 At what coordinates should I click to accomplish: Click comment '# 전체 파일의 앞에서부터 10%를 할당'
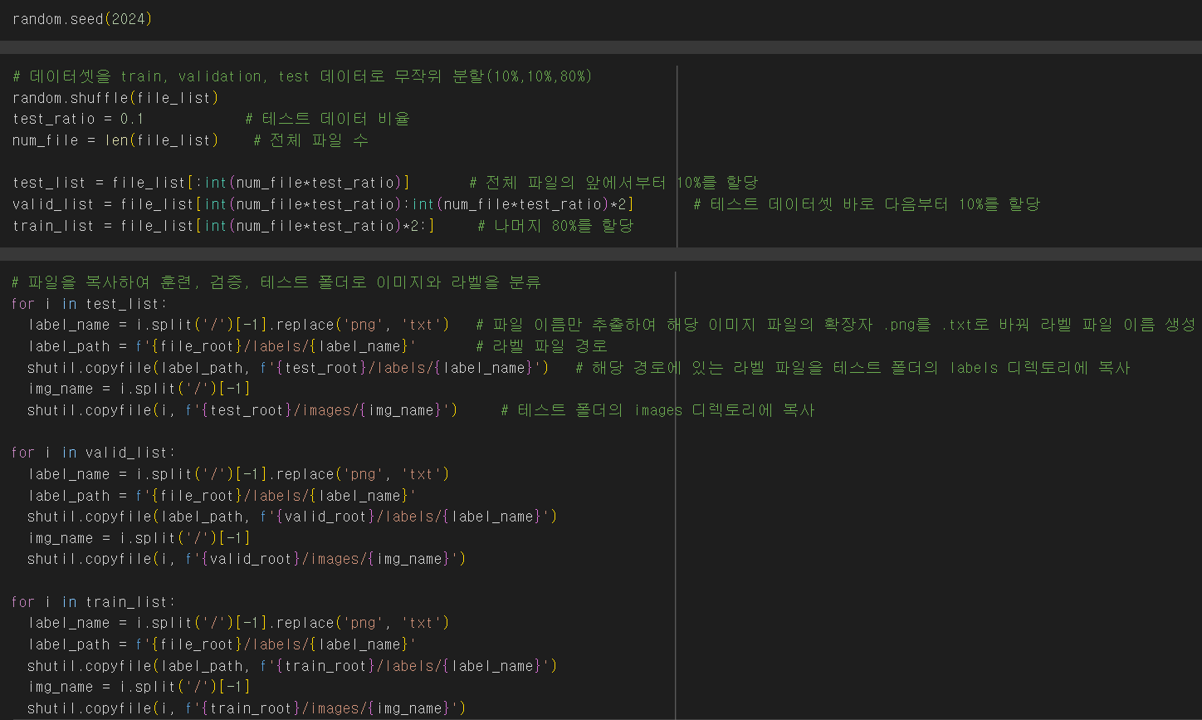[x=613, y=183]
